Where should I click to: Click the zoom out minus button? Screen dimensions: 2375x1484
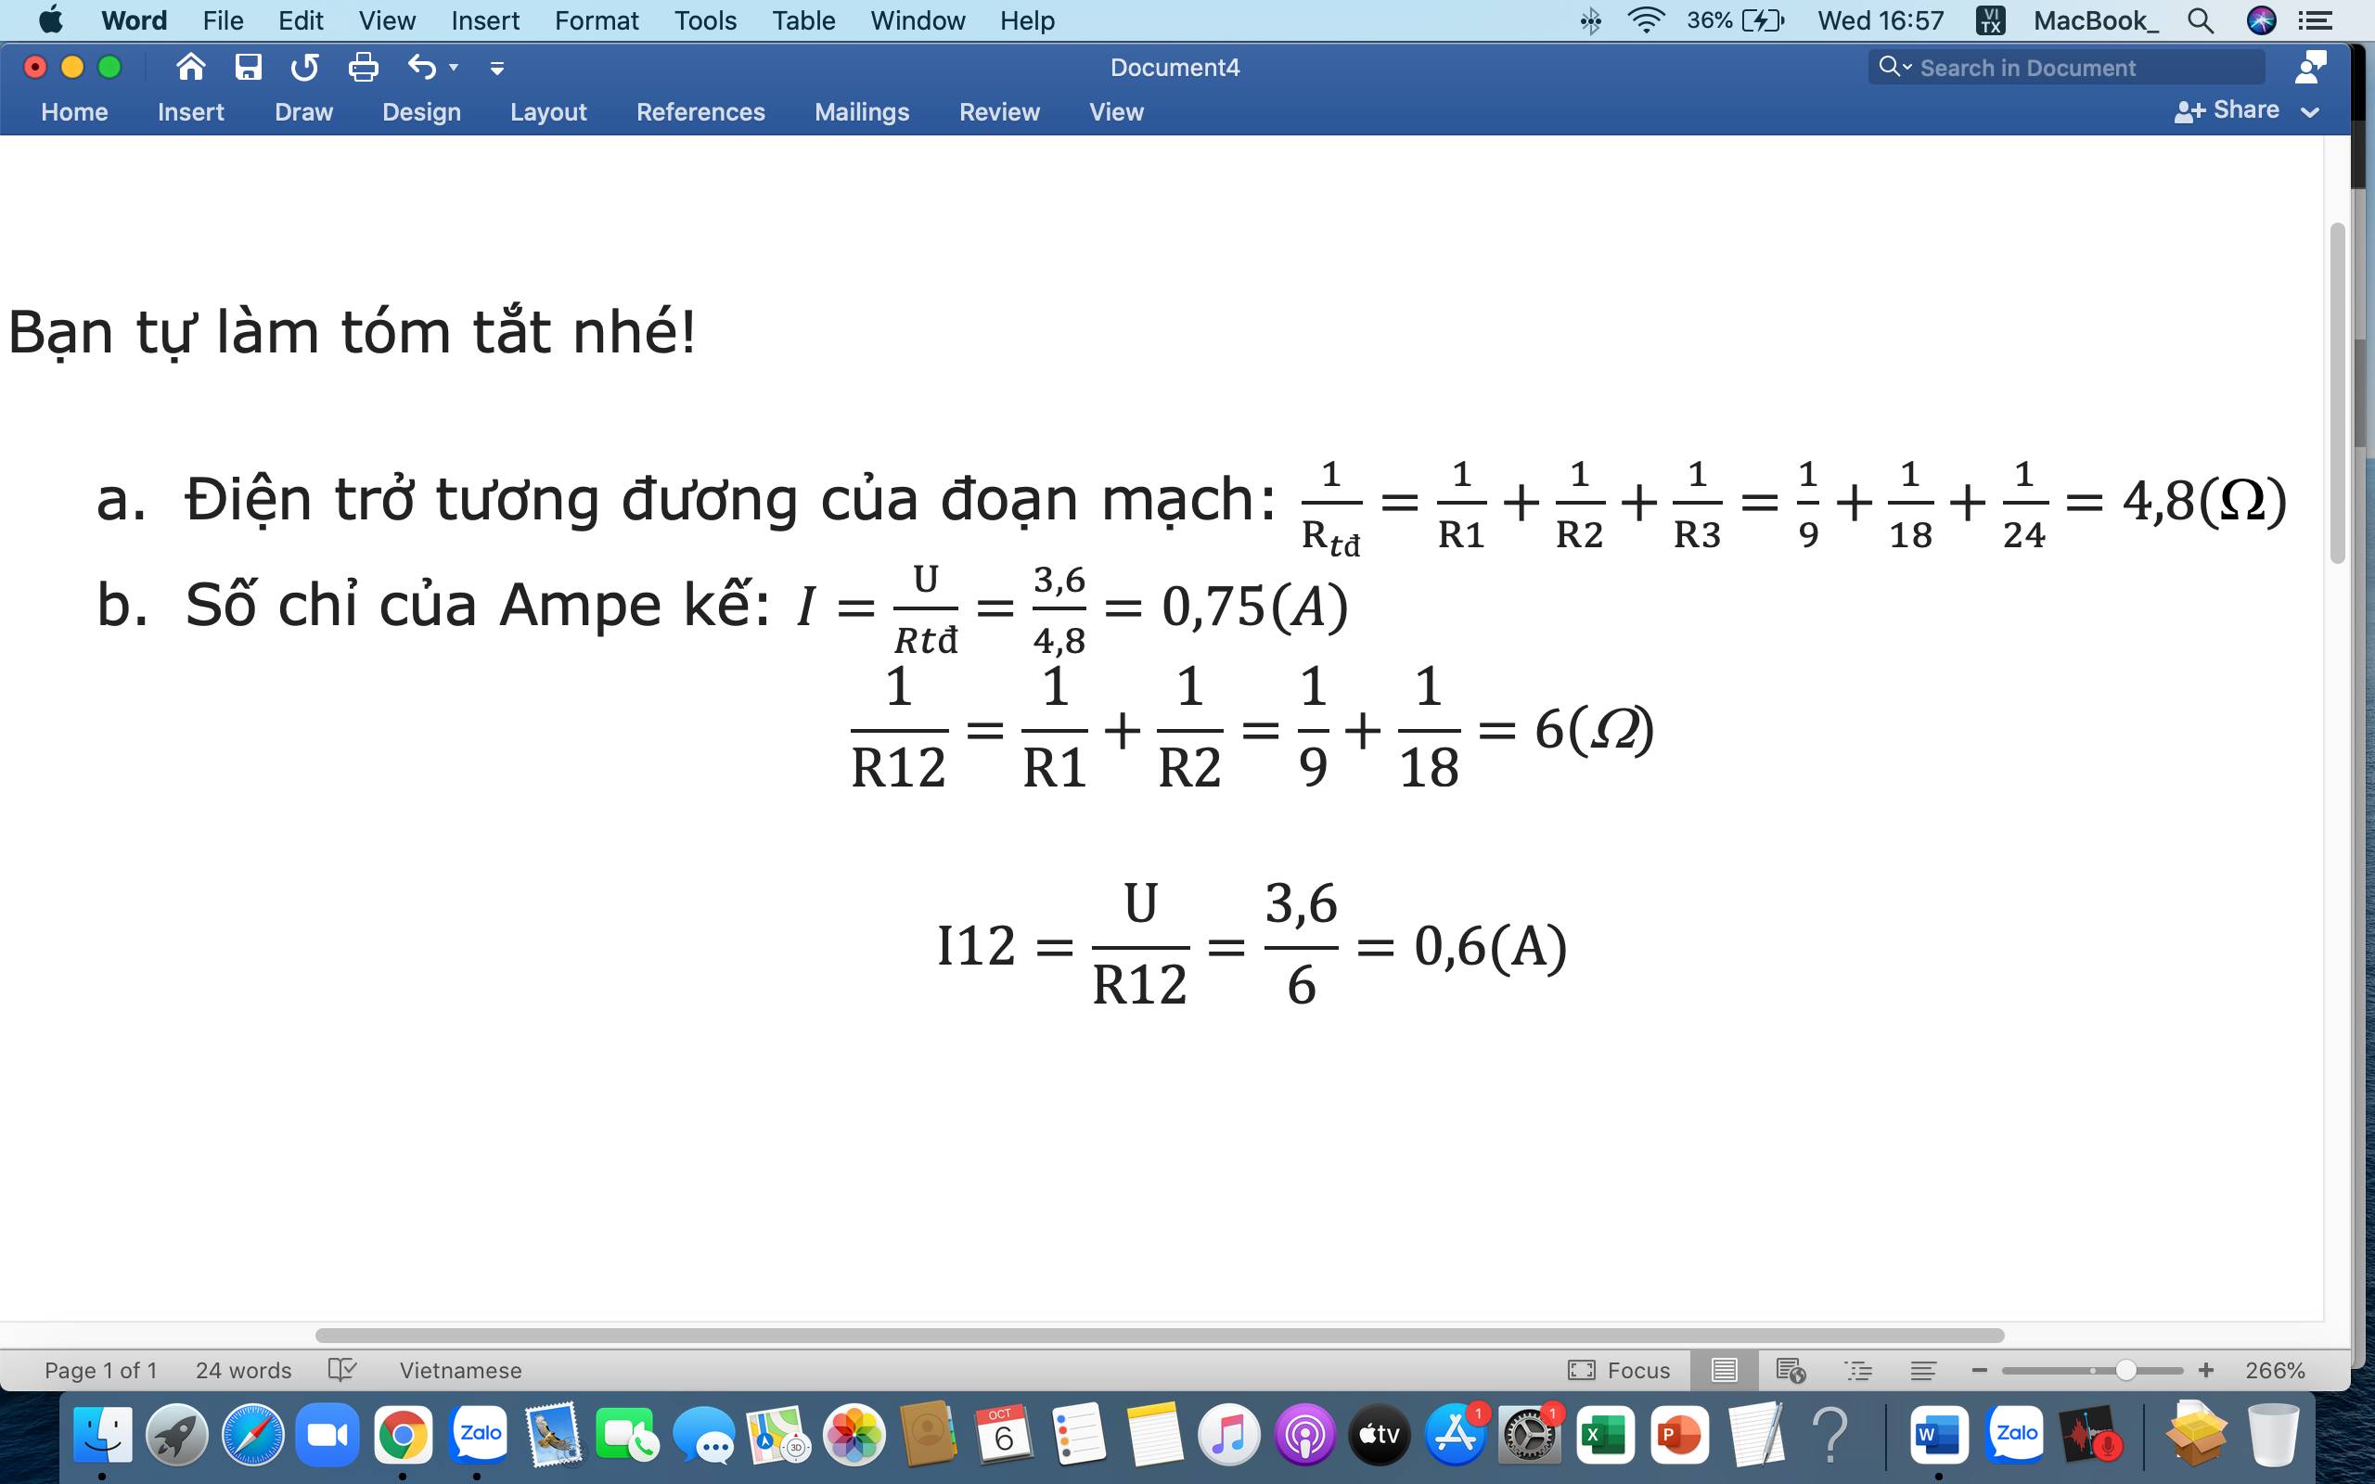click(1980, 1370)
